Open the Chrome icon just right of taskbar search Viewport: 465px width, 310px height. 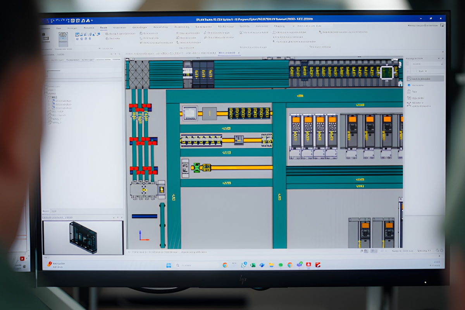[225, 265]
